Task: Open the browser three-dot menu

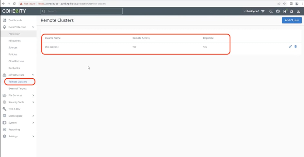Action: click(302, 4)
